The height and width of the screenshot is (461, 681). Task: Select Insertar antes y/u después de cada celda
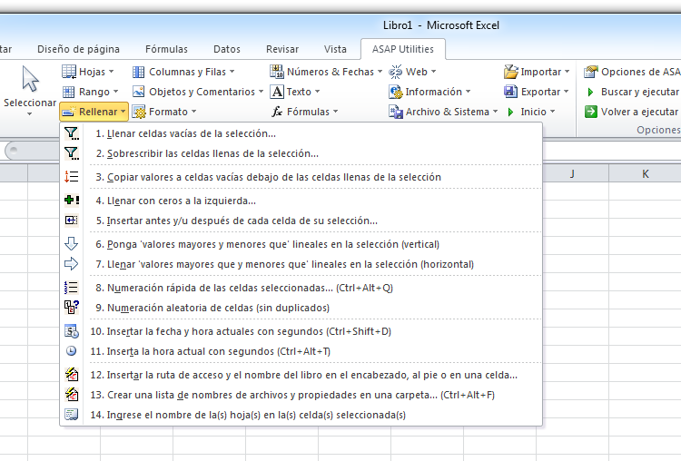pos(301,221)
